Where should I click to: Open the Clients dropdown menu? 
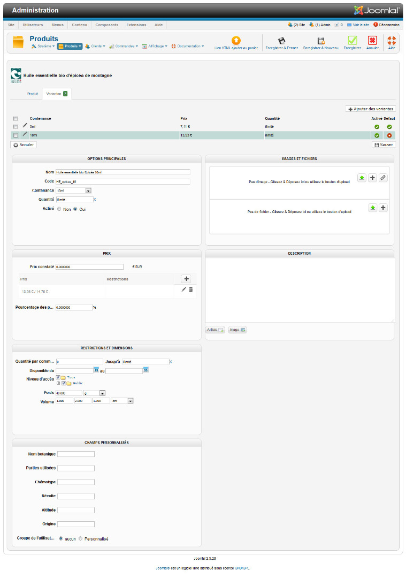click(95, 46)
